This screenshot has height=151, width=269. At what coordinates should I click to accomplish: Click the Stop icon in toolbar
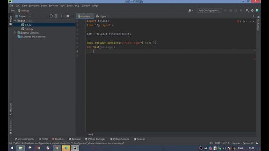point(241,10)
